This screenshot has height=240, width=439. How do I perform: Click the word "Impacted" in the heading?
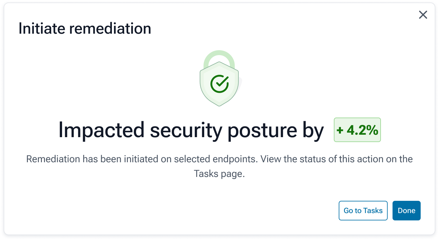[101, 130]
